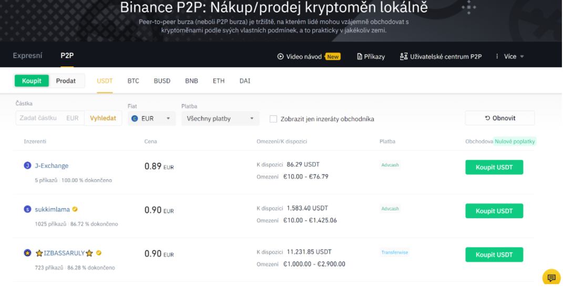The width and height of the screenshot is (563, 304).
Task: Select the P2P tab
Action: click(67, 55)
